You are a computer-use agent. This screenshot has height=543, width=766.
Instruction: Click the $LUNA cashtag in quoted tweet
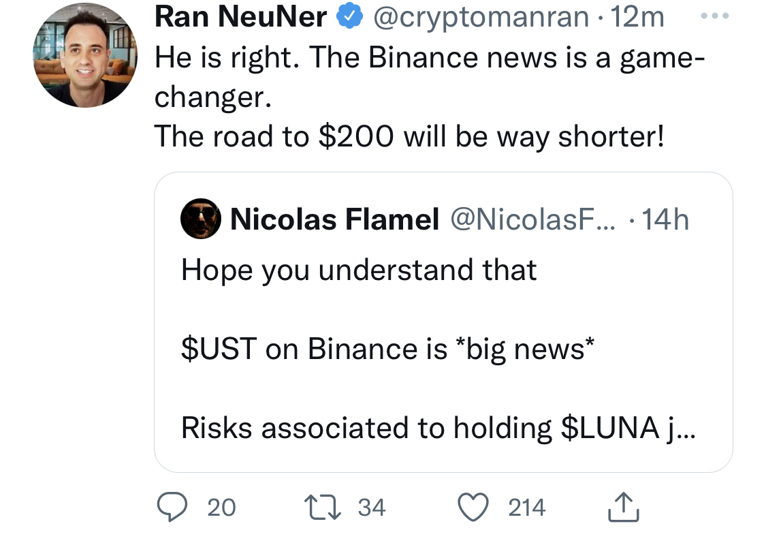coord(610,428)
